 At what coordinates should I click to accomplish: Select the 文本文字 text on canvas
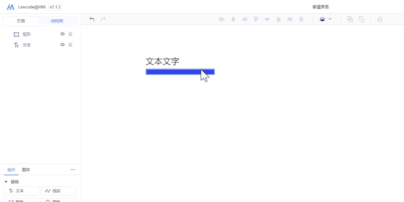163,62
